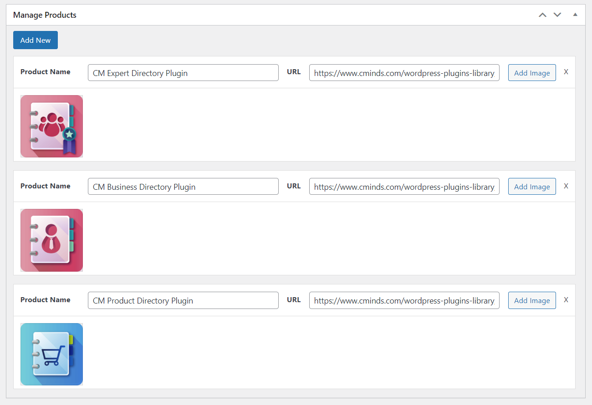This screenshot has height=405, width=592.
Task: Click the Manage Products panel title
Action: point(45,15)
